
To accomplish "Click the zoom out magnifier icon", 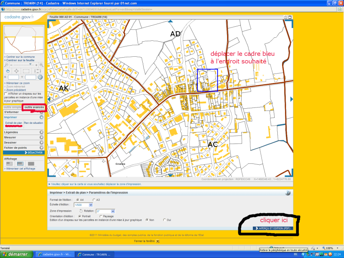I will [x=6, y=65].
